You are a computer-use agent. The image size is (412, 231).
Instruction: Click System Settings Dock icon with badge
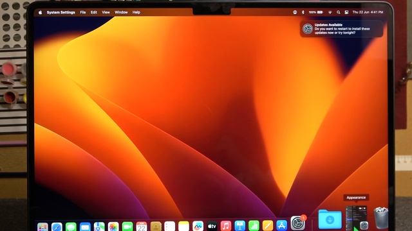coord(298,223)
